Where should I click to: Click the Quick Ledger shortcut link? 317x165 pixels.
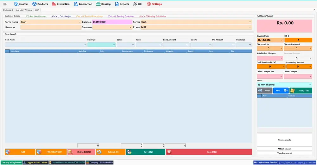click(61, 16)
